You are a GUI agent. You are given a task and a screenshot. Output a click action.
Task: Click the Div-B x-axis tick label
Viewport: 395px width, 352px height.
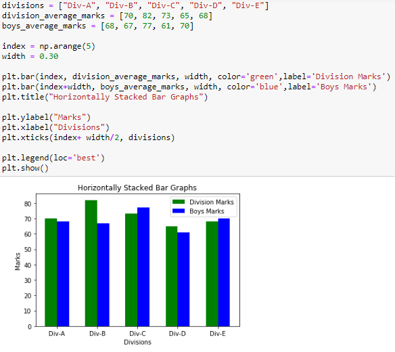pyautogui.click(x=97, y=334)
